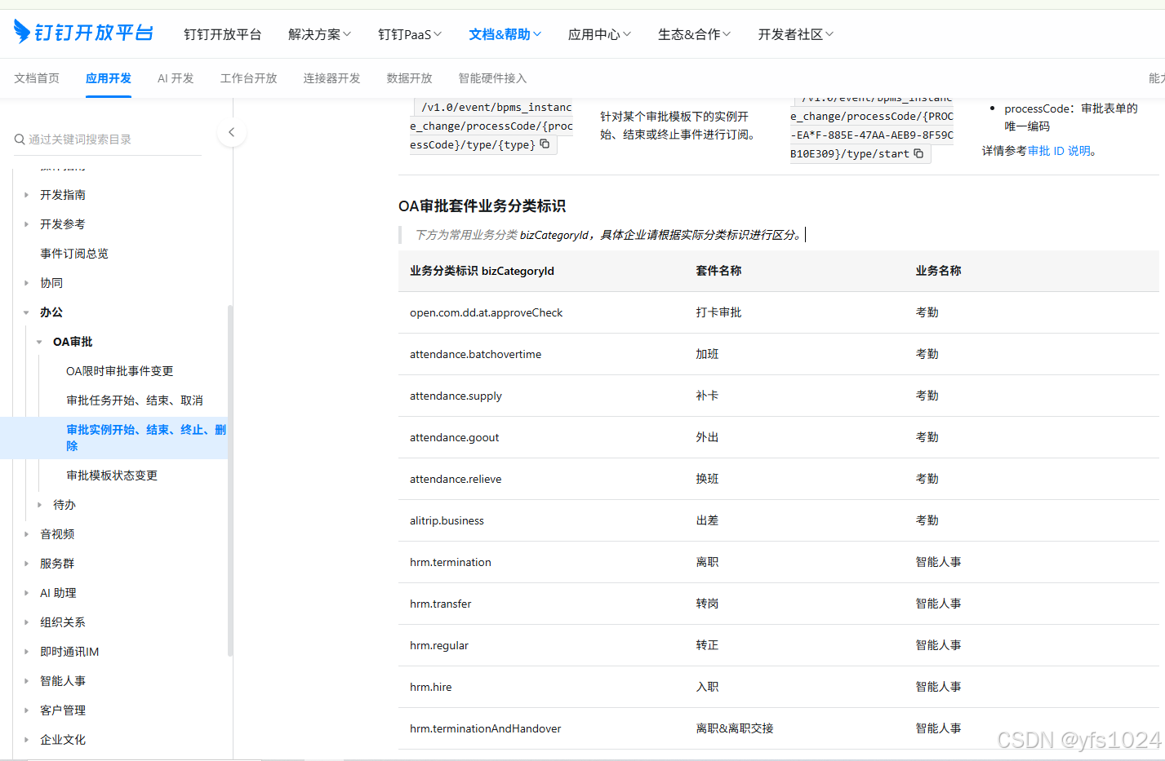Switch to the 工作台开放 tab
The height and width of the screenshot is (761, 1165).
click(249, 78)
